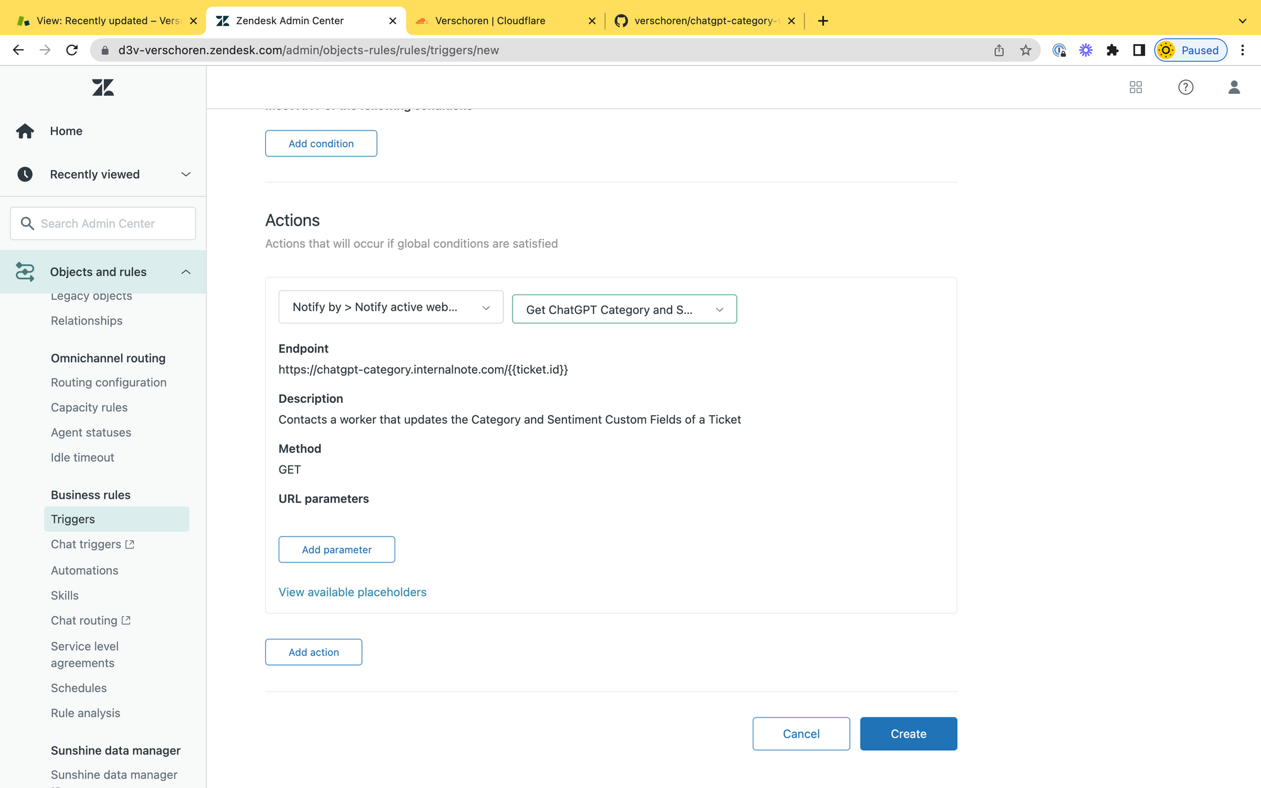Expand the Recently viewed section
This screenshot has height=788, width=1261.
(185, 175)
